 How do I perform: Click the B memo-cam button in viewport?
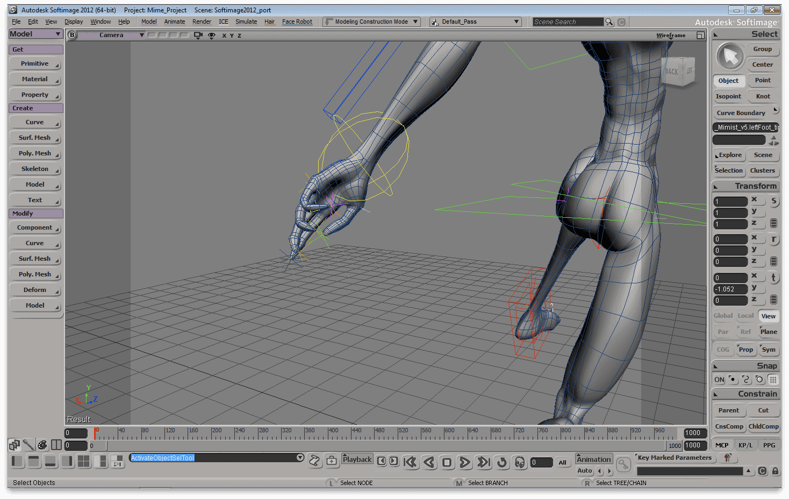[72, 35]
